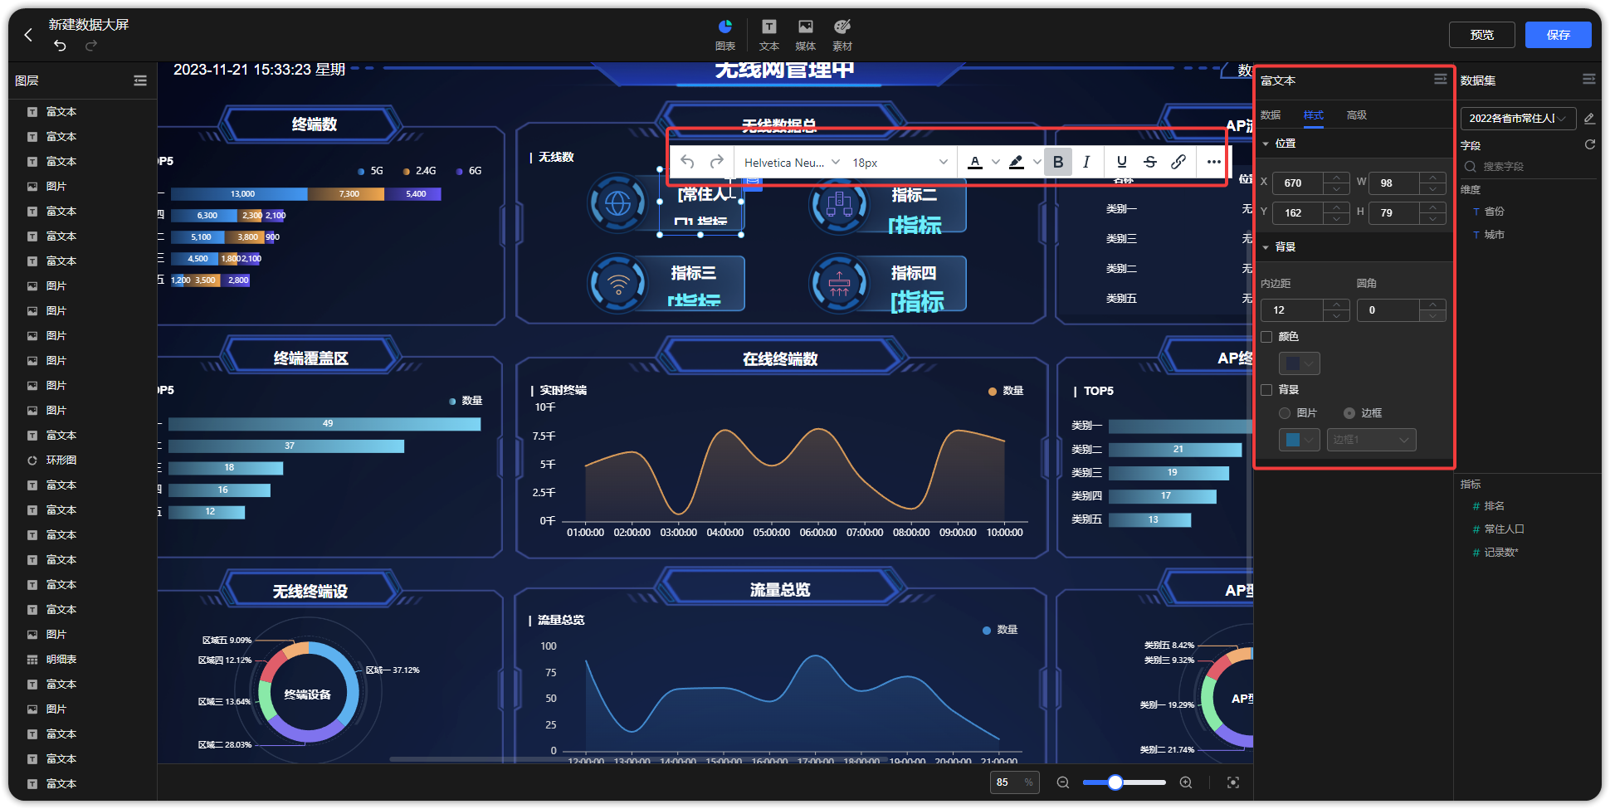Select the 边框 radio option

tap(1349, 413)
